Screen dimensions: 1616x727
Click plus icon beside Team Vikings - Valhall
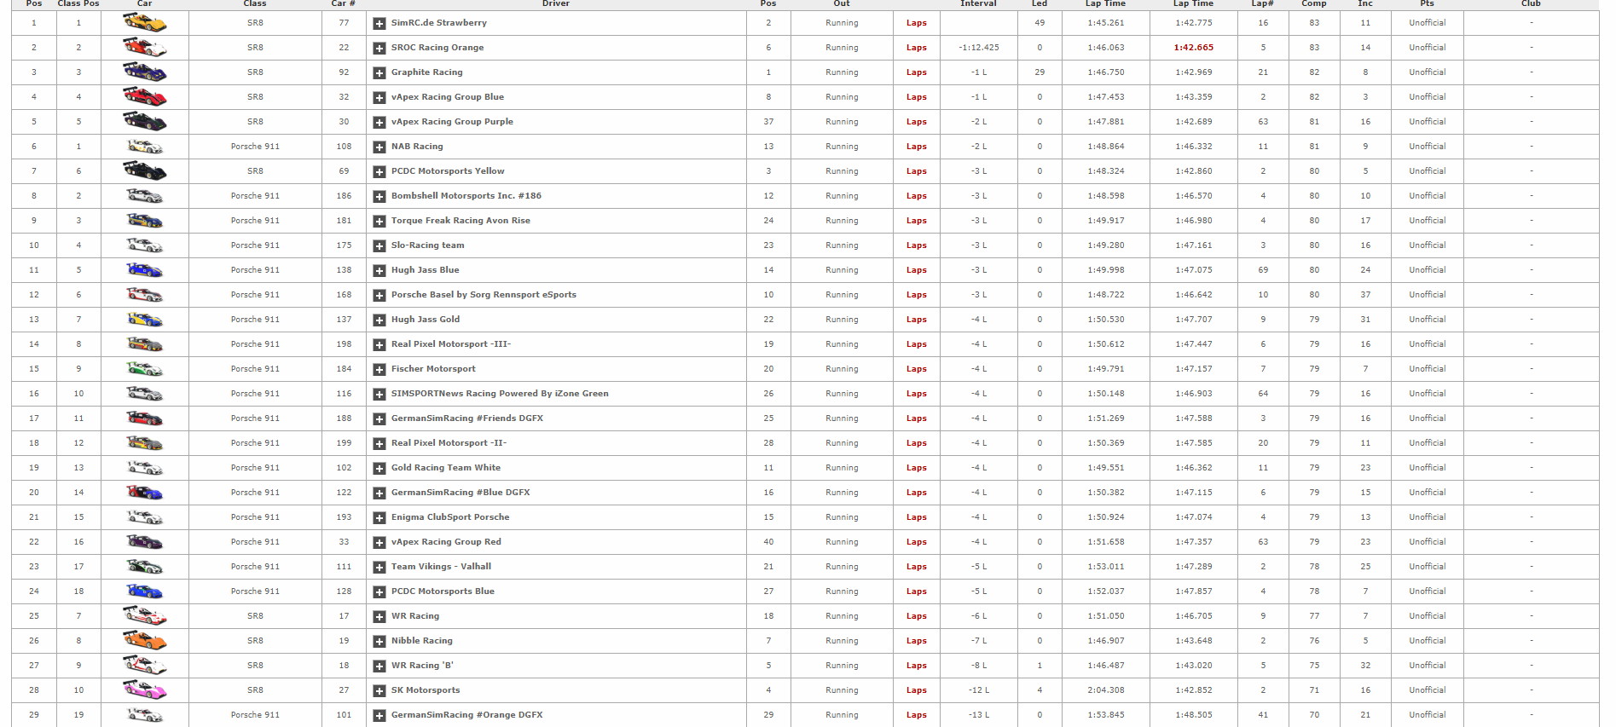click(x=379, y=568)
